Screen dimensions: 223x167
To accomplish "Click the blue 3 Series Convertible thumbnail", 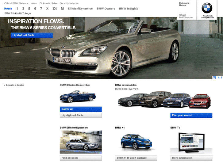I will [78, 97].
